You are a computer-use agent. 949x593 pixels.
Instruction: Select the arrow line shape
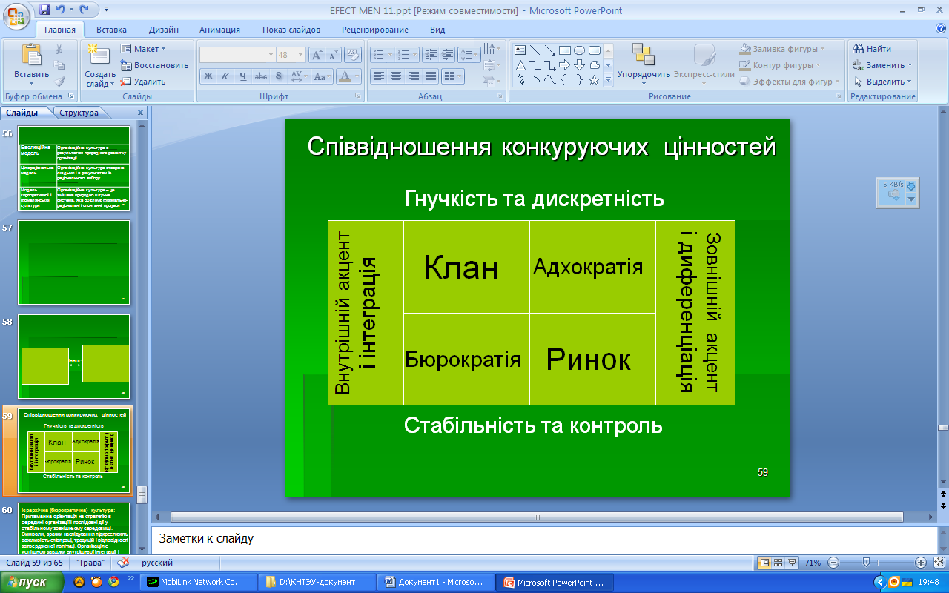click(x=550, y=50)
